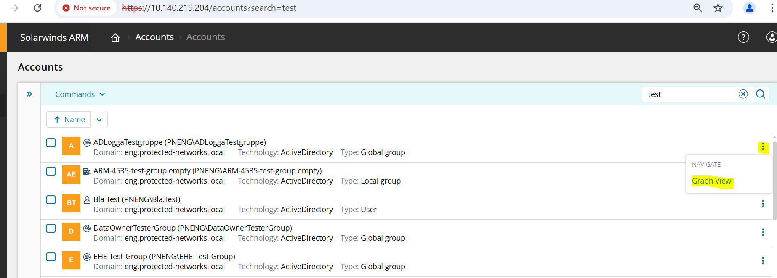The height and width of the screenshot is (278, 777).
Task: Select the ADLoggaTestgruppe checkbox
Action: pyautogui.click(x=51, y=143)
